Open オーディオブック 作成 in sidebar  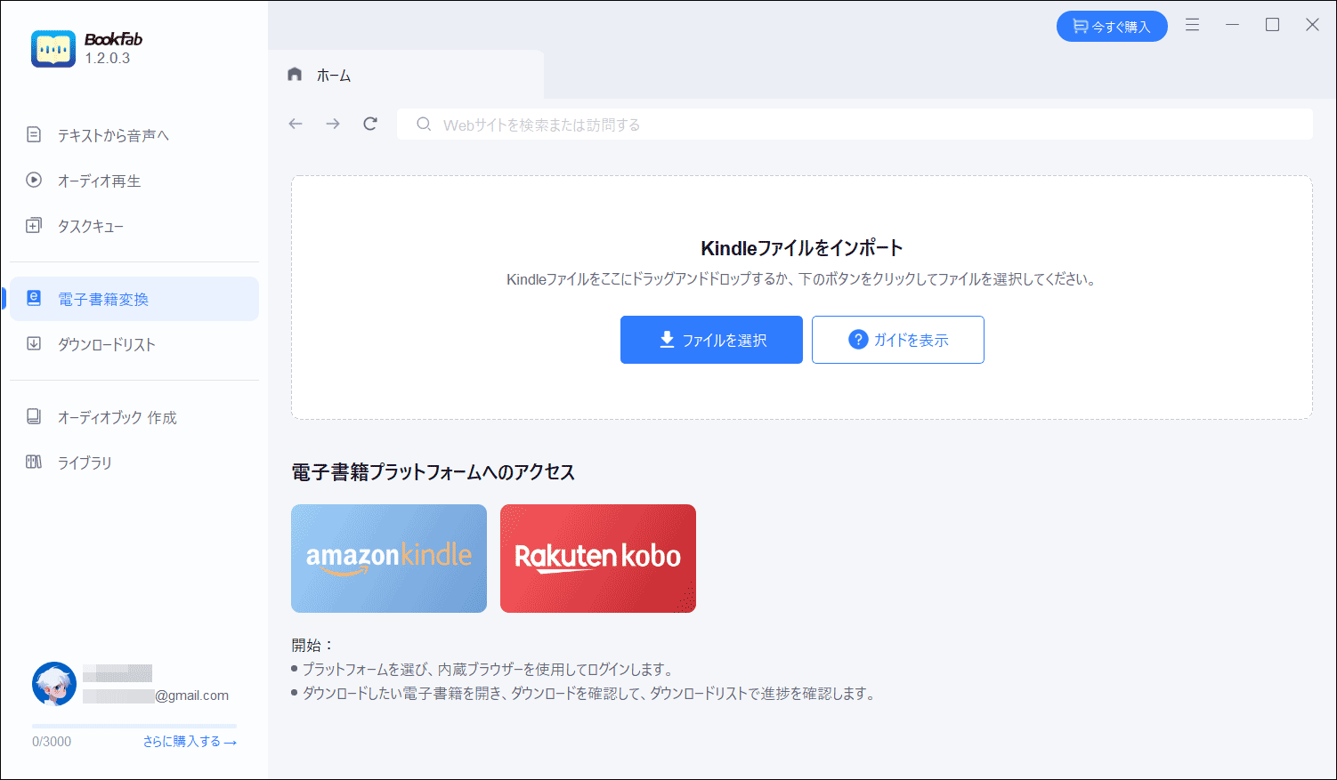pos(117,417)
